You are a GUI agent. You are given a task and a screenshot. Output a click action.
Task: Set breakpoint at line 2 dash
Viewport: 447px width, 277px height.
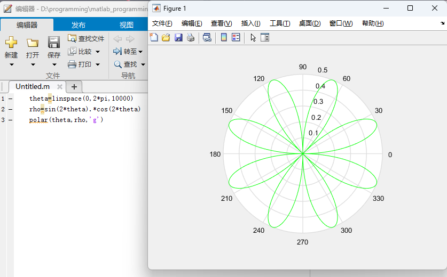coord(11,109)
